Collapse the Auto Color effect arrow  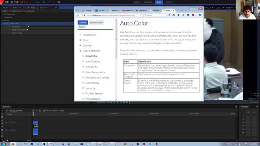coord(5,24)
